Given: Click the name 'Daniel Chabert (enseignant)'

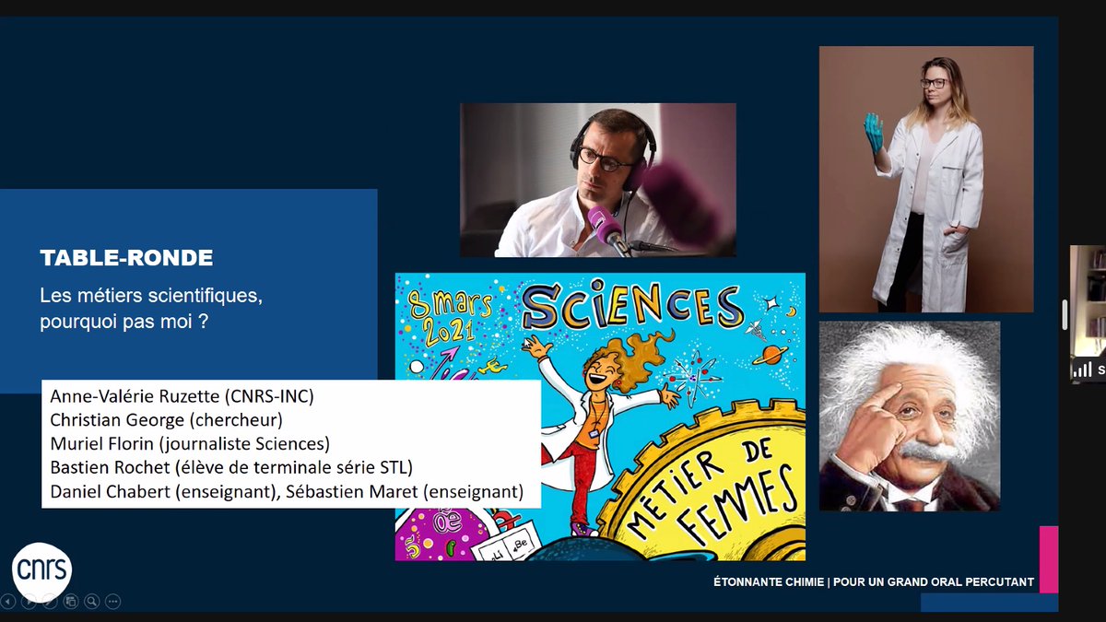Looking at the screenshot, I should [x=163, y=493].
